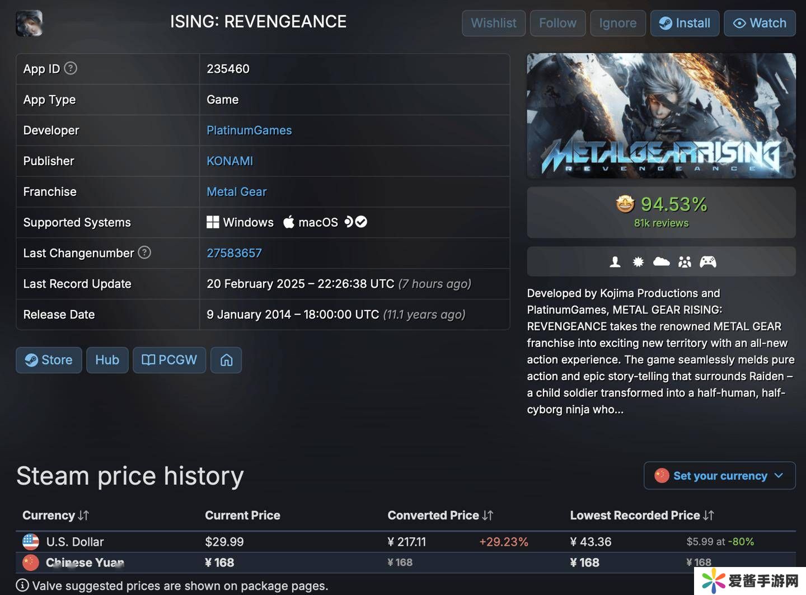Open the PlatinumGames developer link
The height and width of the screenshot is (595, 806).
249,130
